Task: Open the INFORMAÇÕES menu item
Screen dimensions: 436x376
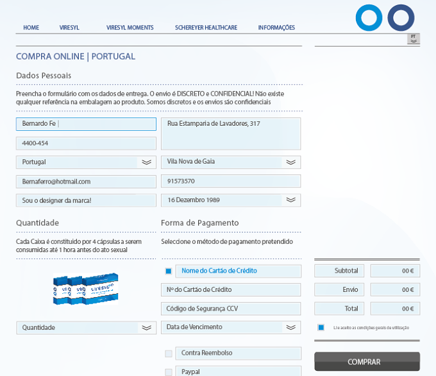Action: point(276,28)
